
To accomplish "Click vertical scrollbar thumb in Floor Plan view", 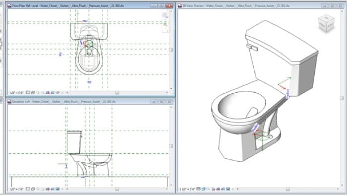I will pyautogui.click(x=171, y=50).
